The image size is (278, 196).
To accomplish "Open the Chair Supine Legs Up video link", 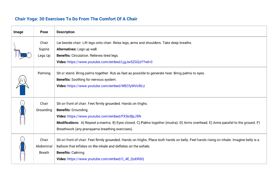I will 110,62.
